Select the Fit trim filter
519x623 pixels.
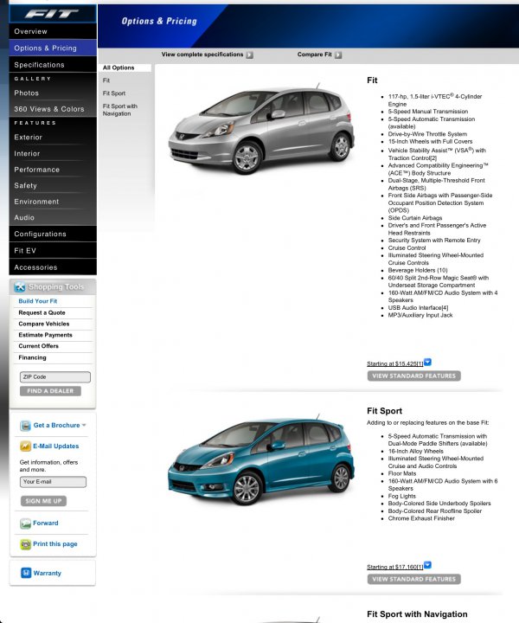pos(106,80)
